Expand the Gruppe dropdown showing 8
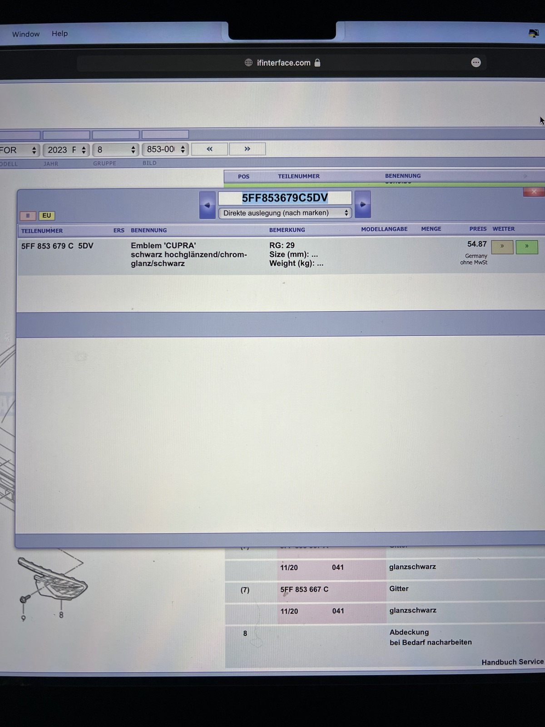The height and width of the screenshot is (727, 545). coord(116,150)
